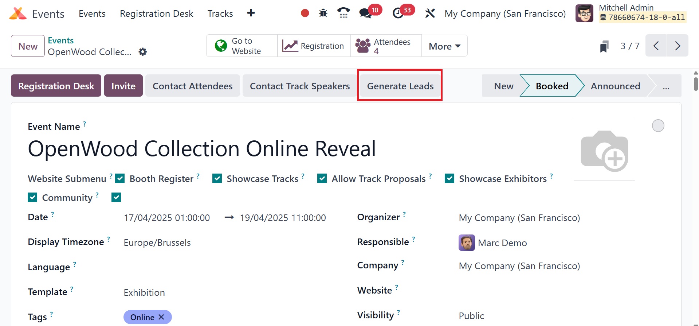The width and height of the screenshot is (699, 326).
Task: Click the help question mark beside Template
Action: click(72, 289)
